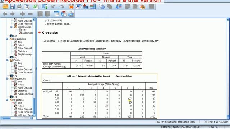Export the output using the toolbar icon
This screenshot has height=129, width=230.
pos(36,6)
